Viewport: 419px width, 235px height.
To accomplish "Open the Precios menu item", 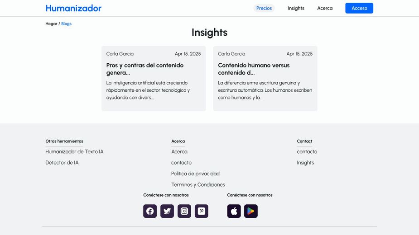I will coord(264,8).
